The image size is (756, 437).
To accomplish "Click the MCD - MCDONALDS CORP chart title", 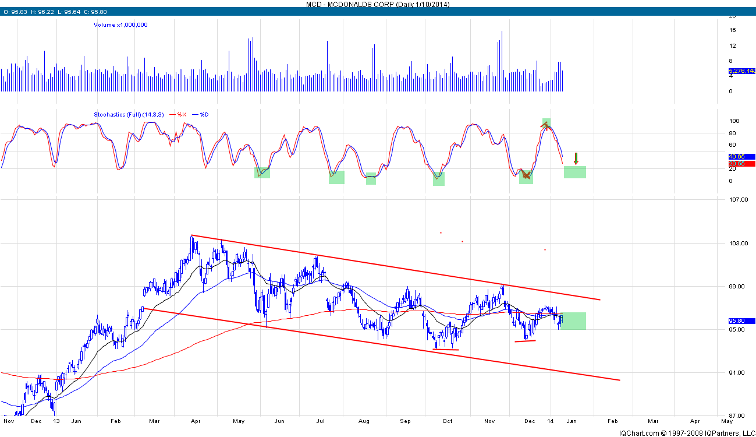I will 378,4.
